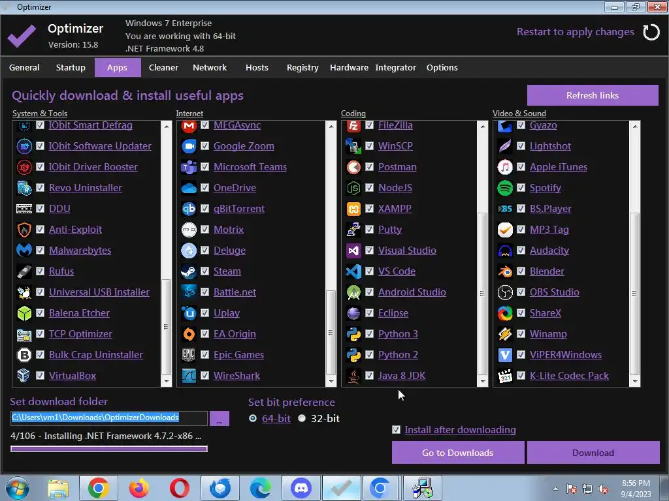
Task: Click the Balena Etcher cube icon
Action: (24, 313)
